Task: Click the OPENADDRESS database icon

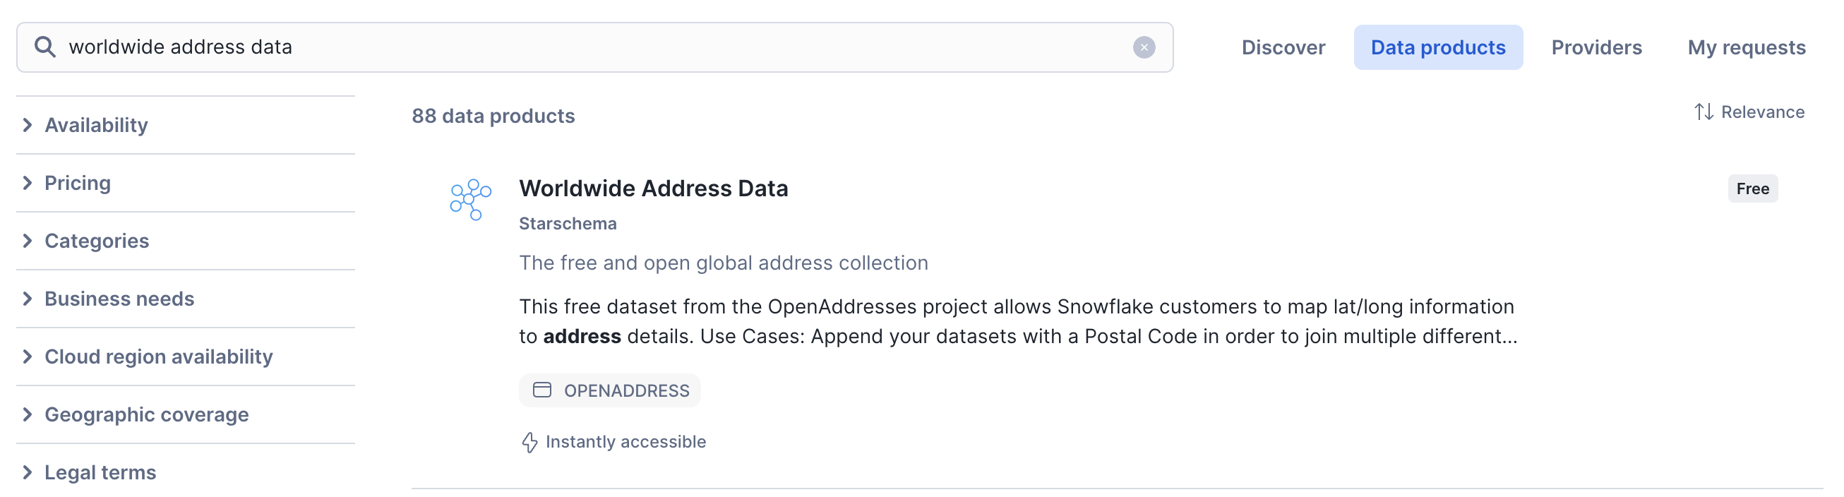Action: pos(542,390)
